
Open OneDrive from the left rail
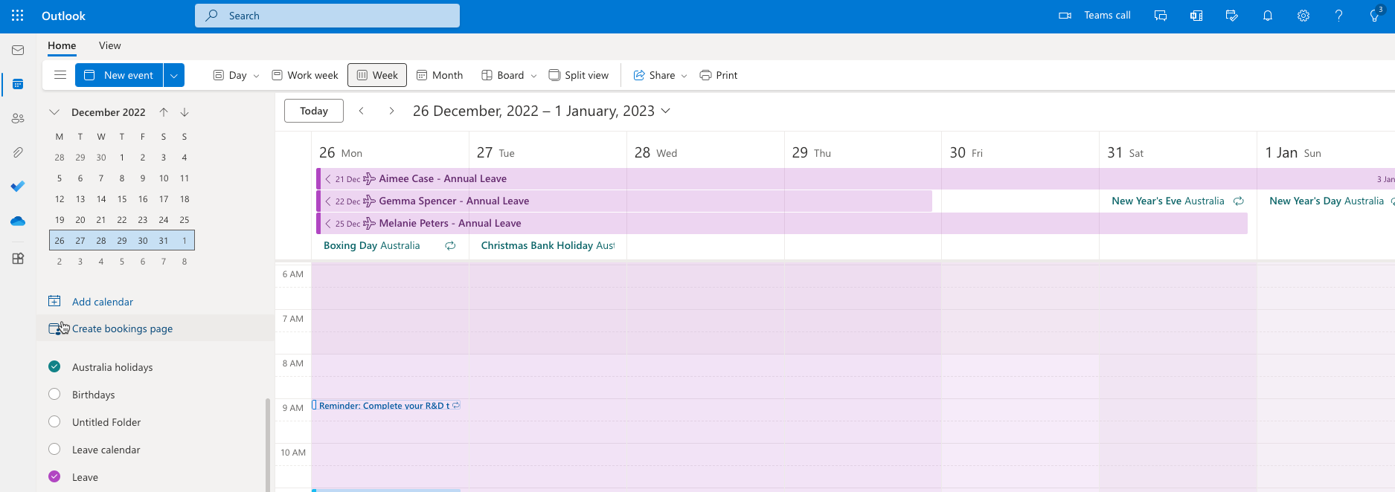[x=18, y=221]
